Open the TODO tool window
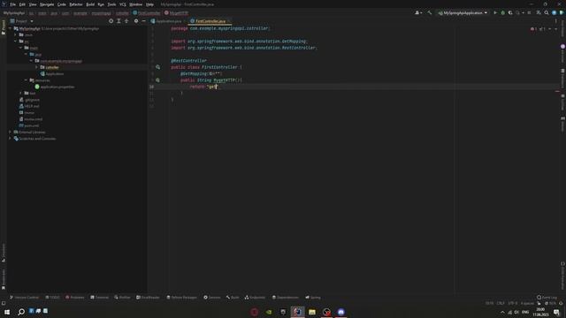This screenshot has width=566, height=318. tap(53, 298)
